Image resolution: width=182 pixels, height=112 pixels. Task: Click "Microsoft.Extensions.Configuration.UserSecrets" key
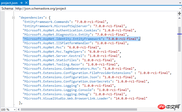click(x=67, y=81)
